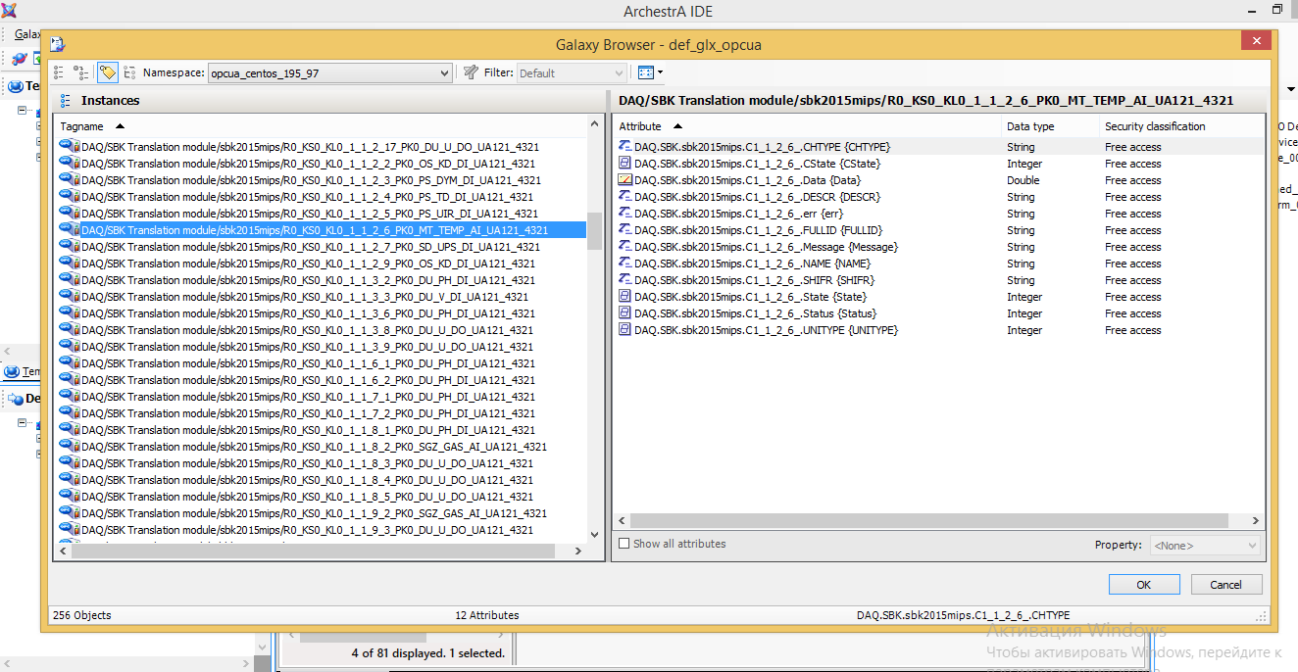Select the UNITYPE attribute row
The image size is (1298, 672).
pyautogui.click(x=766, y=330)
